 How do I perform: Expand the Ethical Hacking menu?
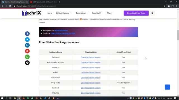pos(64,13)
